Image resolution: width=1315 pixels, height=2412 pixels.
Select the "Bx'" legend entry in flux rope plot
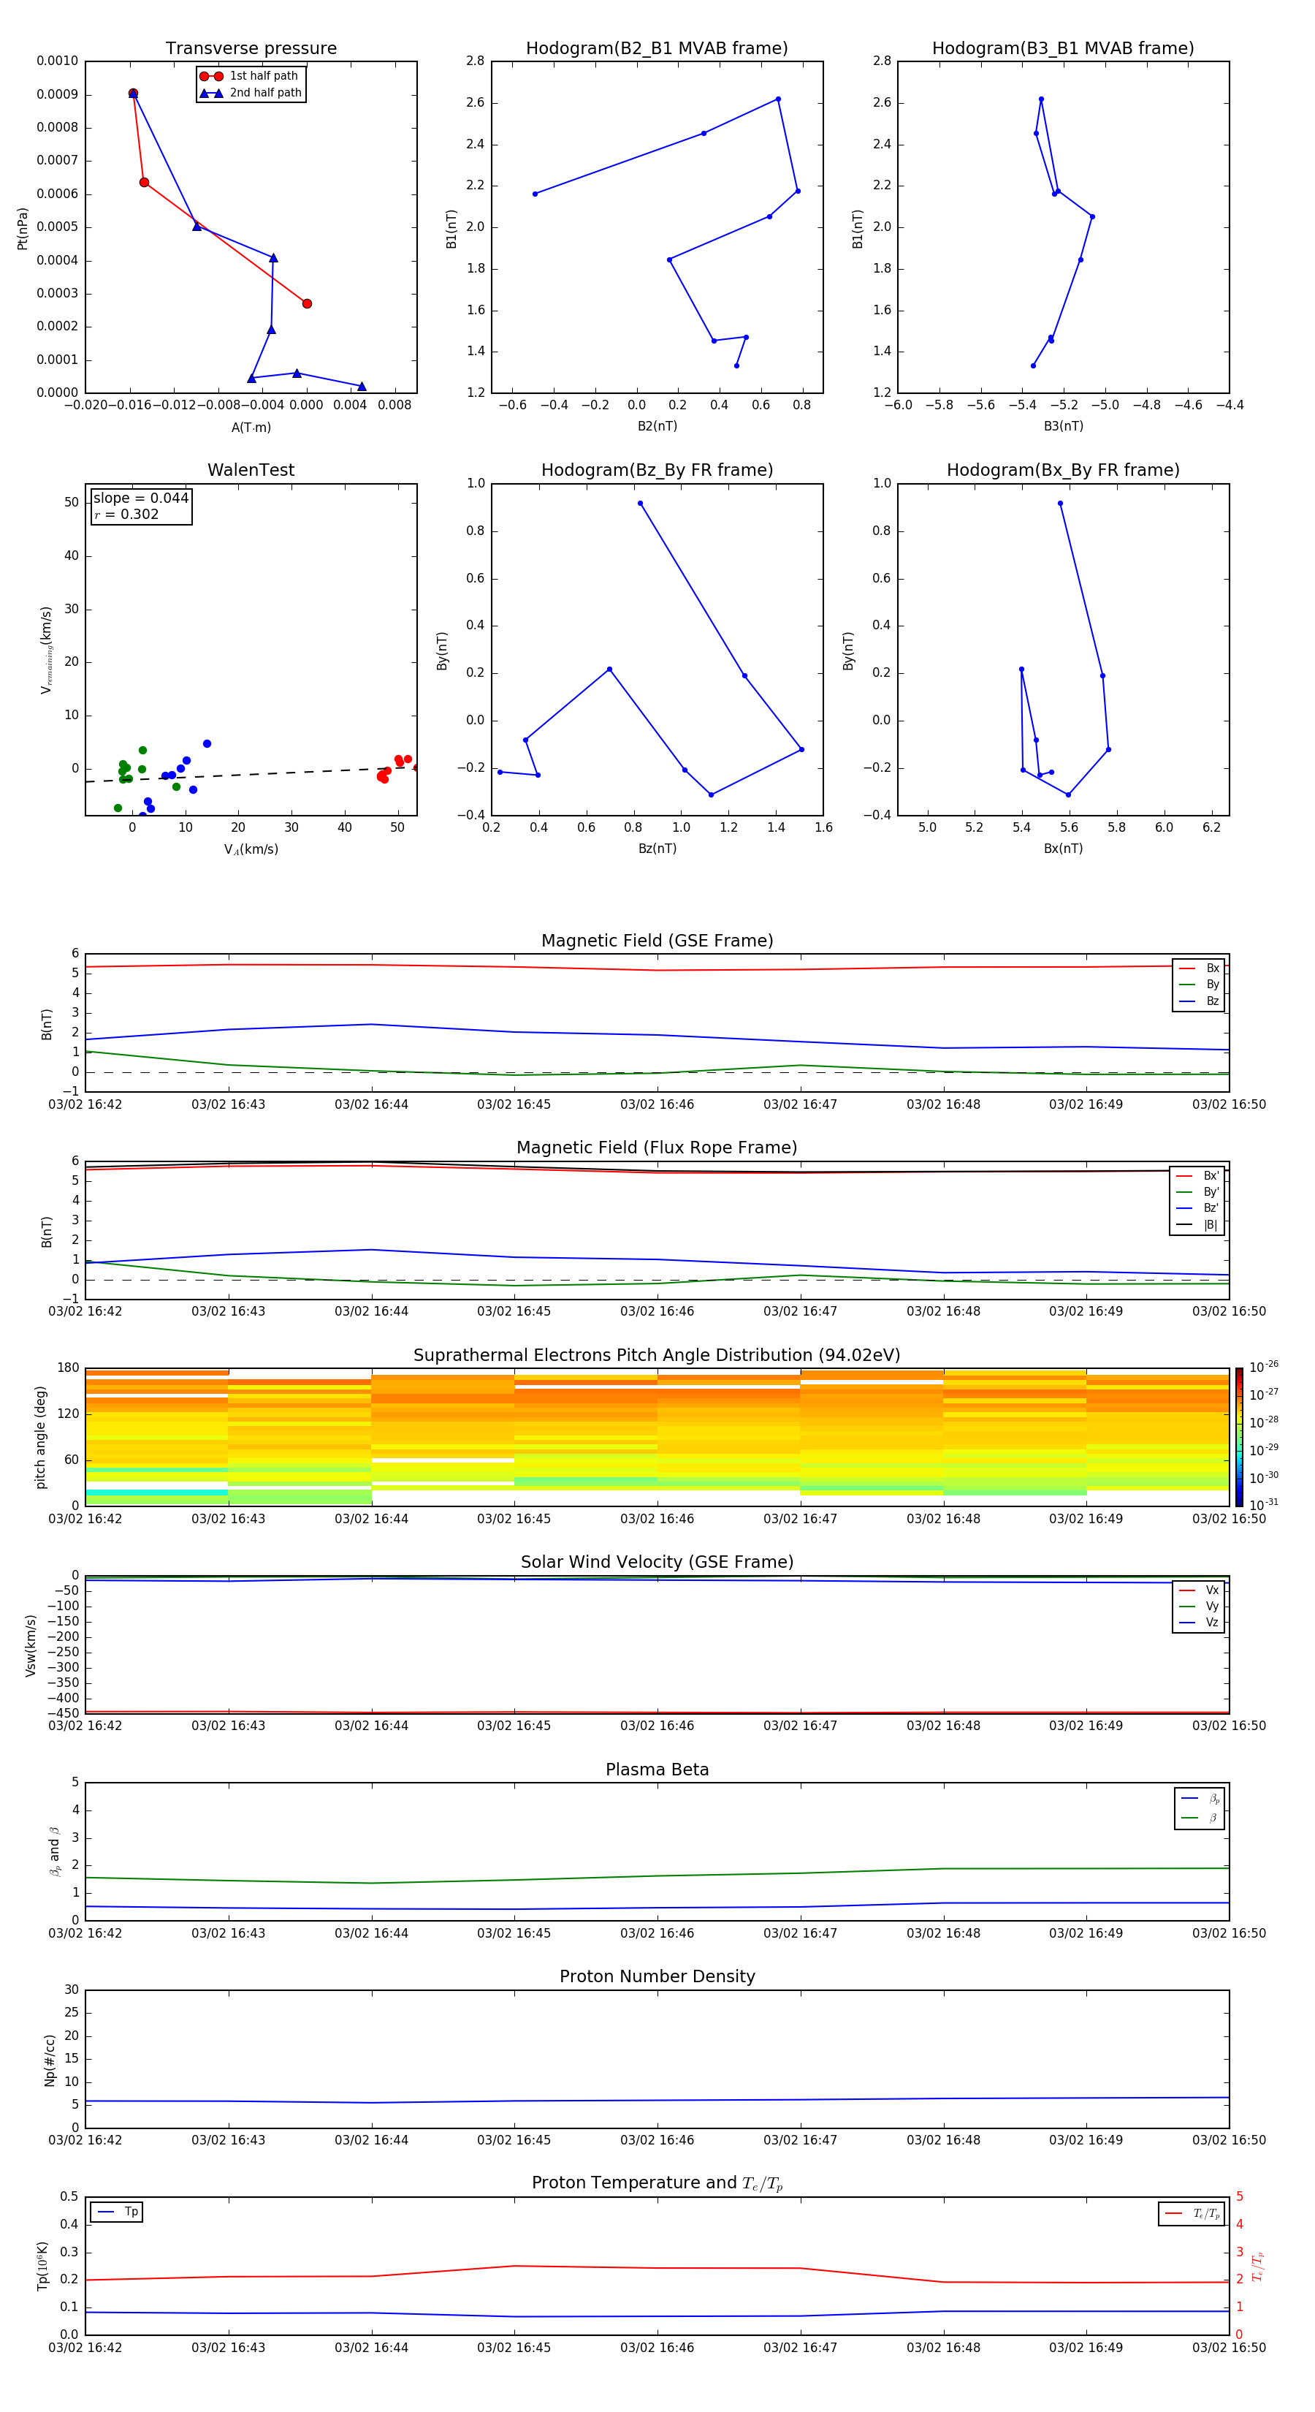(1197, 1176)
